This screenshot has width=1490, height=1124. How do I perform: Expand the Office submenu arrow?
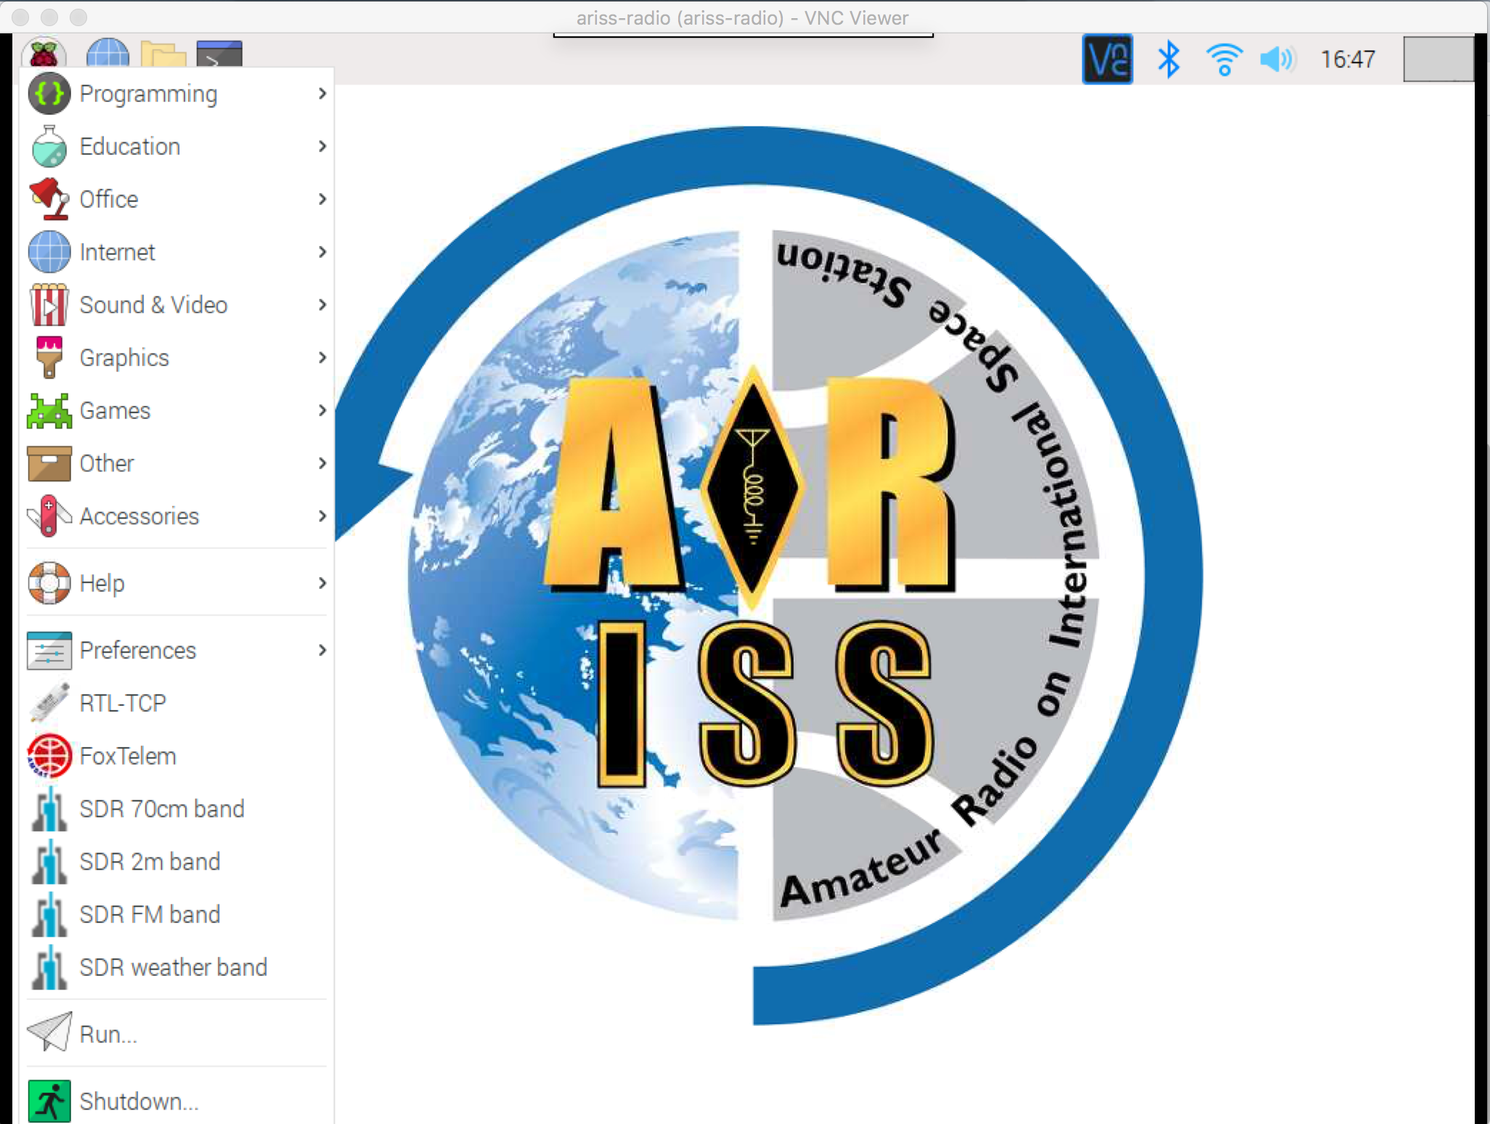pyautogui.click(x=322, y=199)
